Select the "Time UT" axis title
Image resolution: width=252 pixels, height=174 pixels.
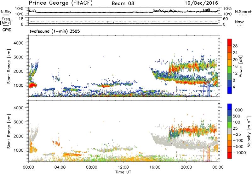[123, 172]
